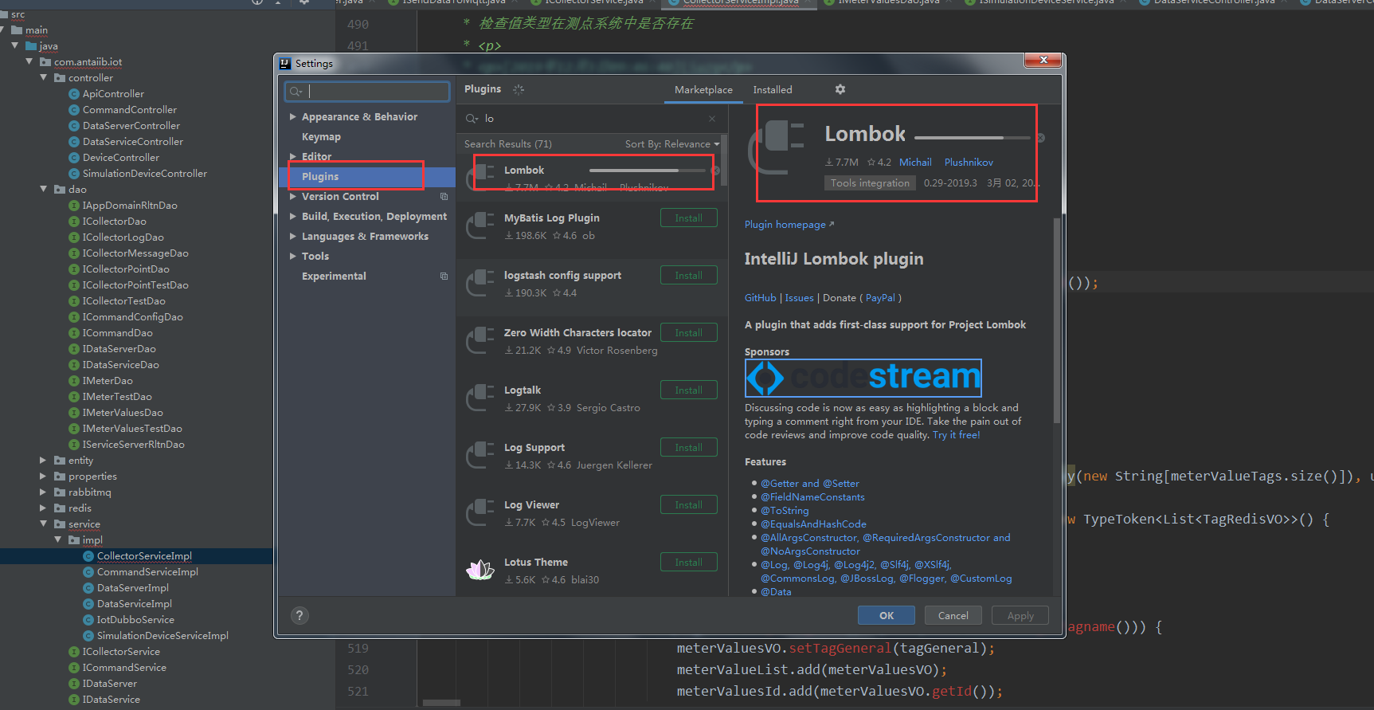Expand Version Control settings node
Viewport: 1374px width, 710px height.
293,197
